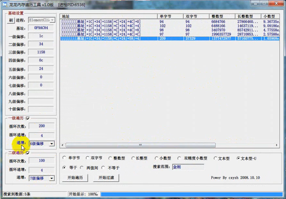Click the integer value 6684766
Image resolution: width=286 pixels, height=199 pixels.
(218, 22)
